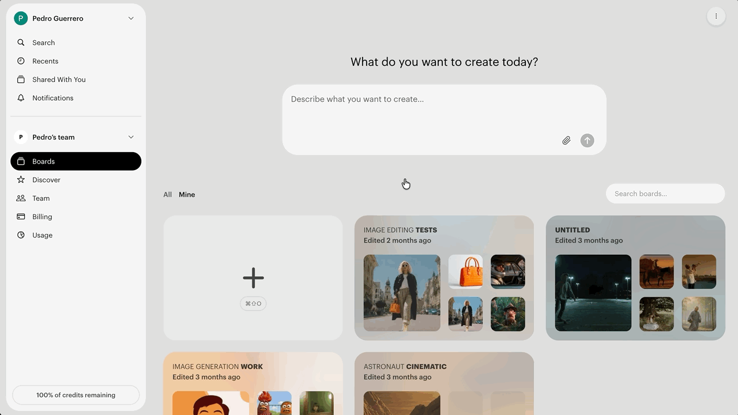Click the Notifications label in sidebar
This screenshot has width=738, height=415.
click(x=53, y=98)
